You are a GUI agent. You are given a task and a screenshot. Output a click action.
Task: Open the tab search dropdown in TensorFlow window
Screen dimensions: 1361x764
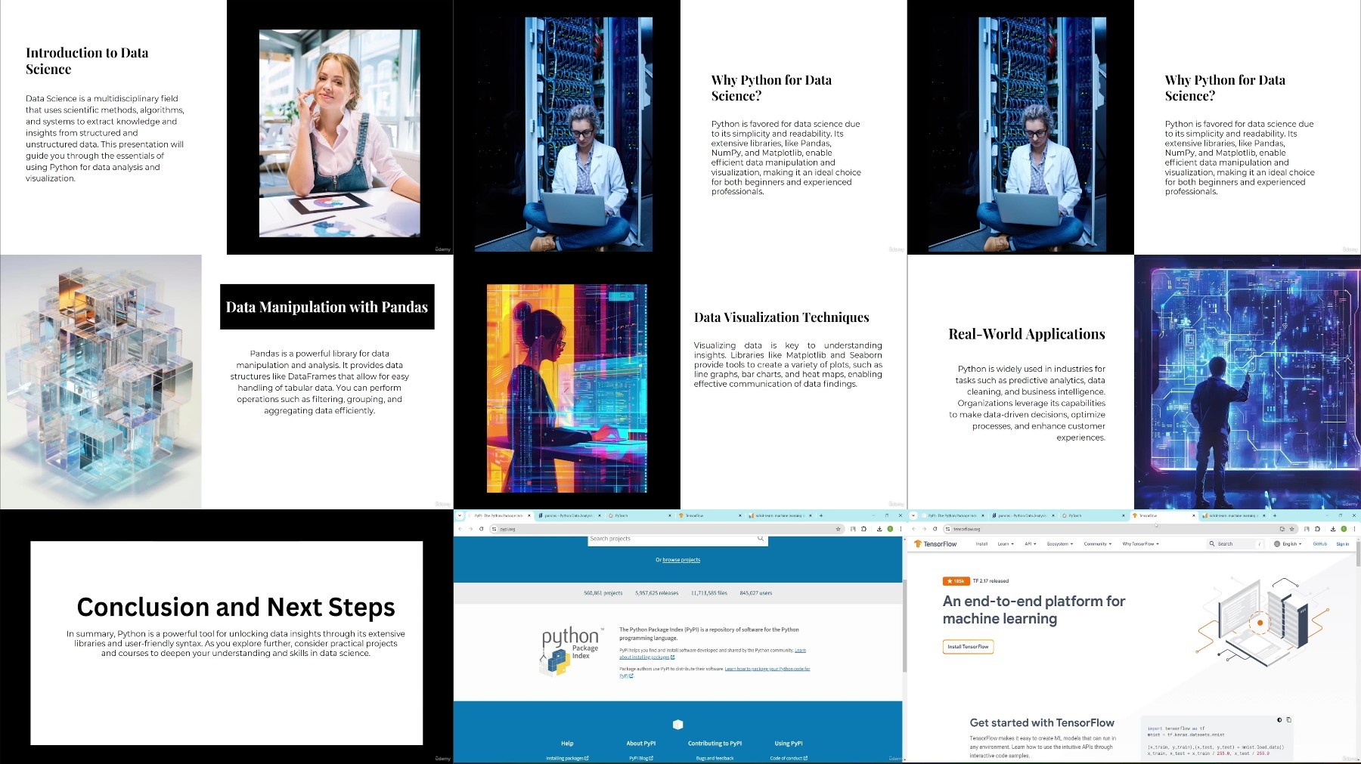point(913,515)
